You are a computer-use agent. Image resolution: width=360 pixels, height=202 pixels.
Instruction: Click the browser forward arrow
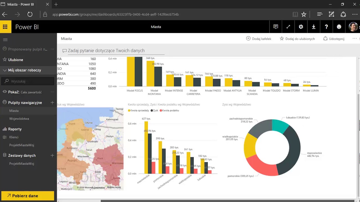coord(17,14)
